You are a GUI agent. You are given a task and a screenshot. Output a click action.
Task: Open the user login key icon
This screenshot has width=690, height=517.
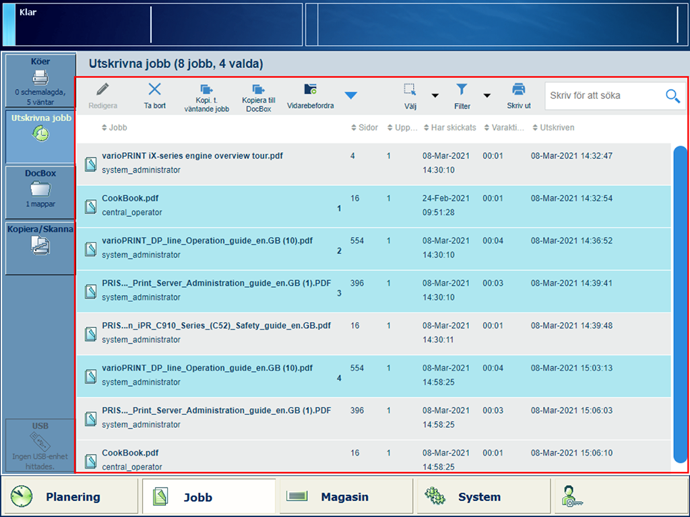tap(569, 497)
